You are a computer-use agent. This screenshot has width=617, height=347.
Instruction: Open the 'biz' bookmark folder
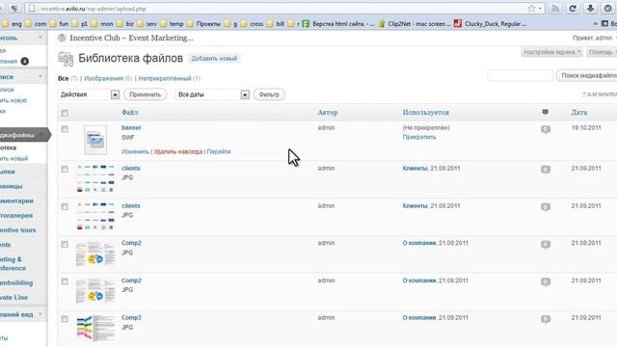tap(125, 24)
